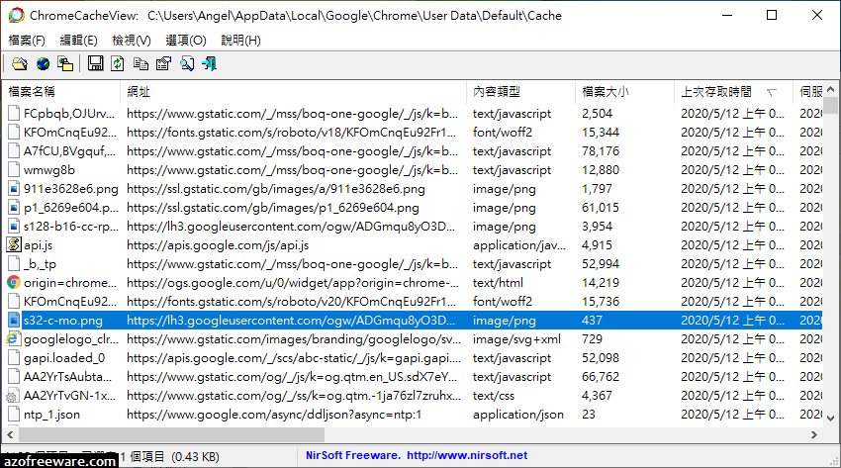The width and height of the screenshot is (841, 468).
Task: Sort by 內容類型 column header
Action: (520, 92)
